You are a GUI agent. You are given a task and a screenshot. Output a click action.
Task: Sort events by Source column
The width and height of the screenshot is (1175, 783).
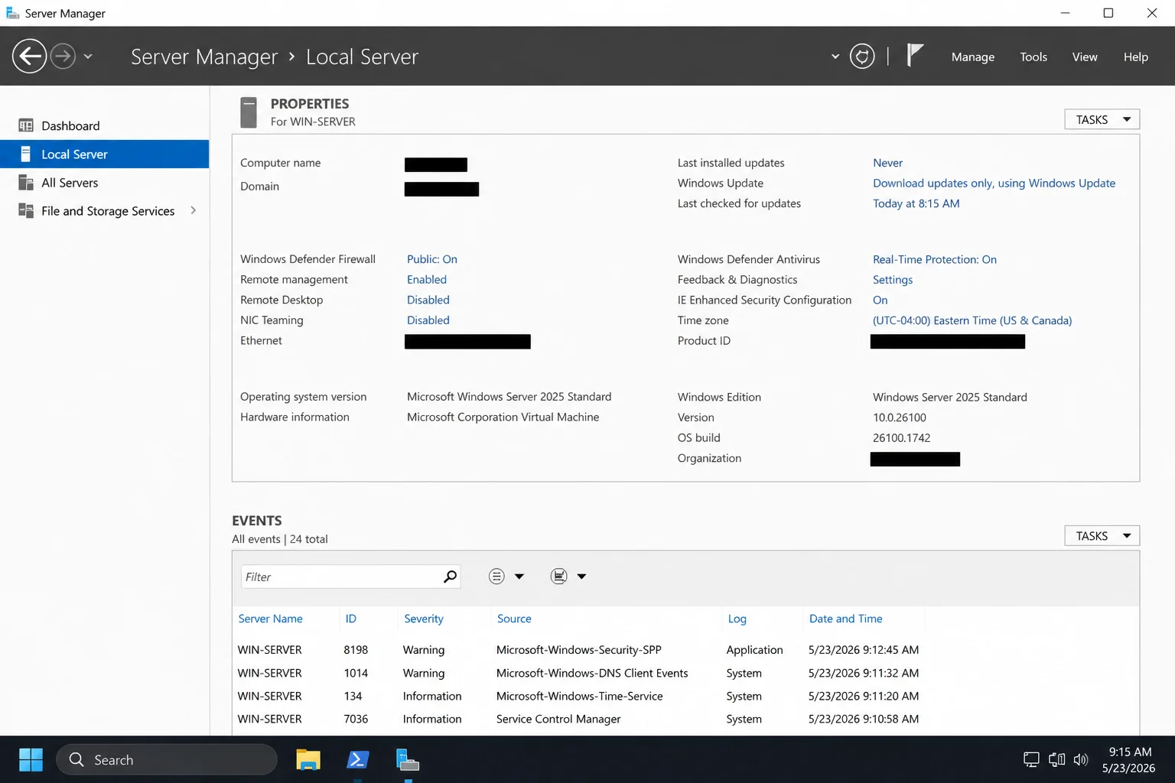514,619
